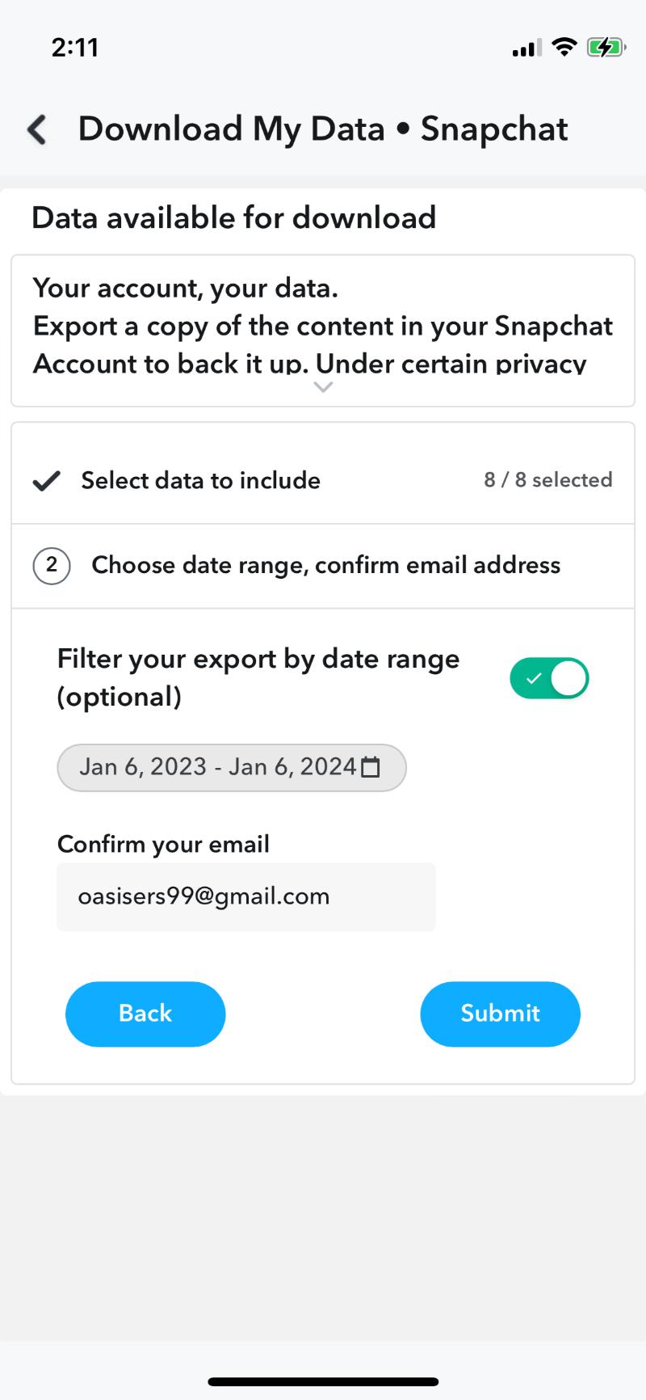
Task: Tap the Download My Data page title
Action: click(323, 129)
